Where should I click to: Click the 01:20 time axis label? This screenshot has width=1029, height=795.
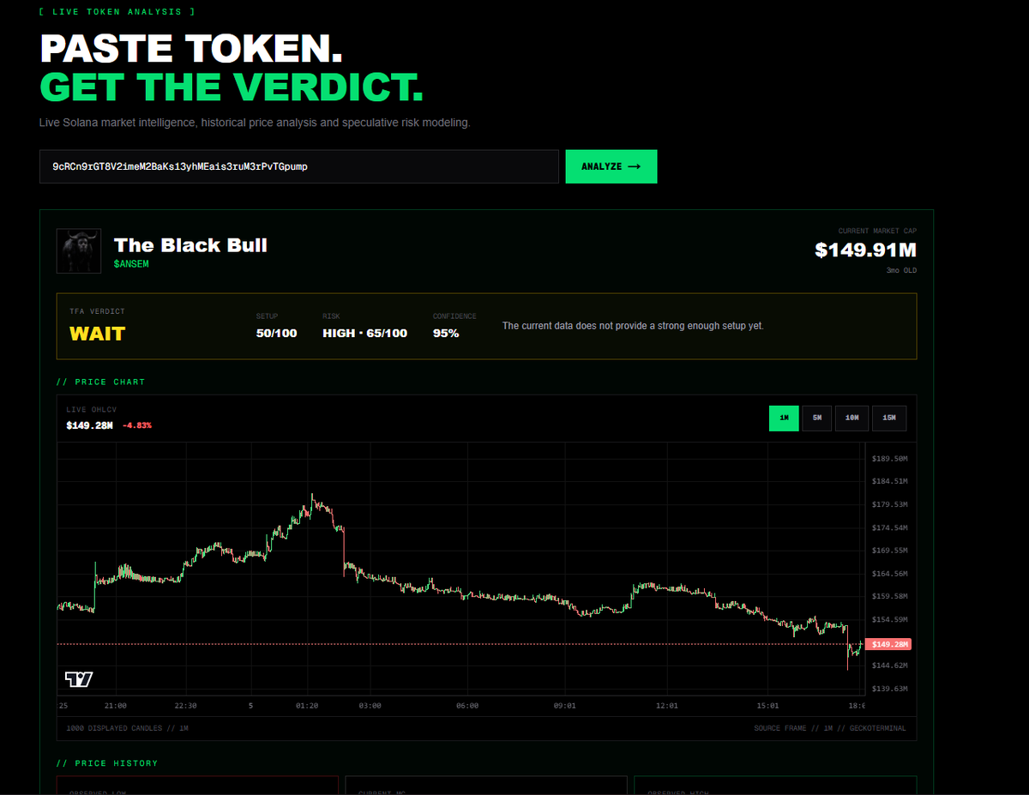(307, 706)
